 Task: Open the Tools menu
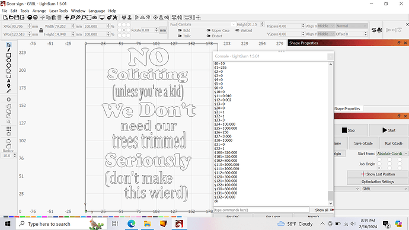25,11
